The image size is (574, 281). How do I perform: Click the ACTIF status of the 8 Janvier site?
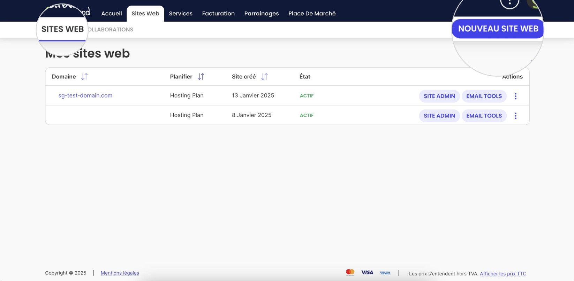(307, 115)
